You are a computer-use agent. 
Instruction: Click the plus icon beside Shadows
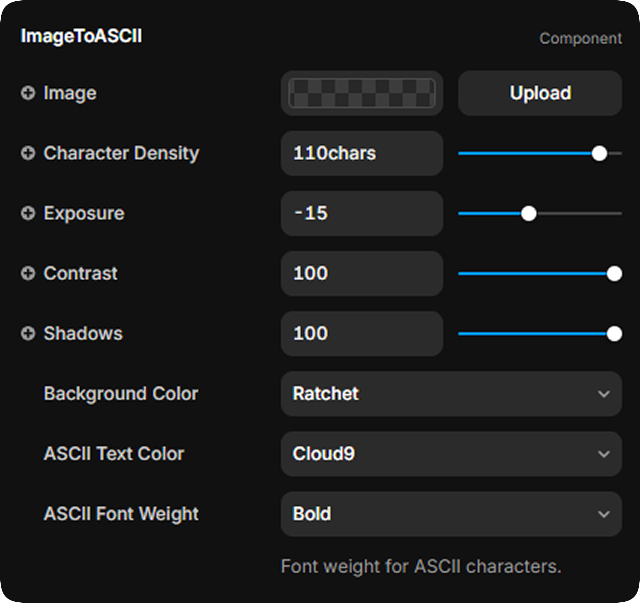(28, 334)
